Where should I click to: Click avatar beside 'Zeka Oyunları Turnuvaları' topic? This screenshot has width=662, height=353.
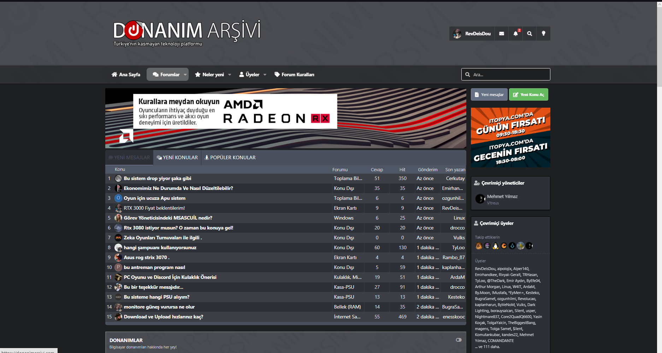[x=118, y=238]
